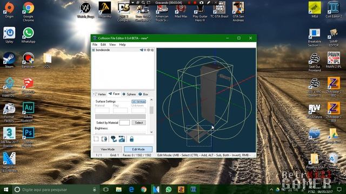This screenshot has width=346, height=194.
Task: Open the Vegas Pro desktop shortcut
Action: pos(9,162)
